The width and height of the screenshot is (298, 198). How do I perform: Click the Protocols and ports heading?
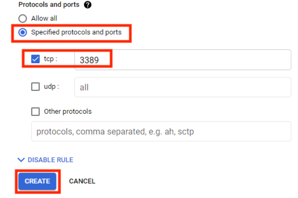click(x=49, y=5)
